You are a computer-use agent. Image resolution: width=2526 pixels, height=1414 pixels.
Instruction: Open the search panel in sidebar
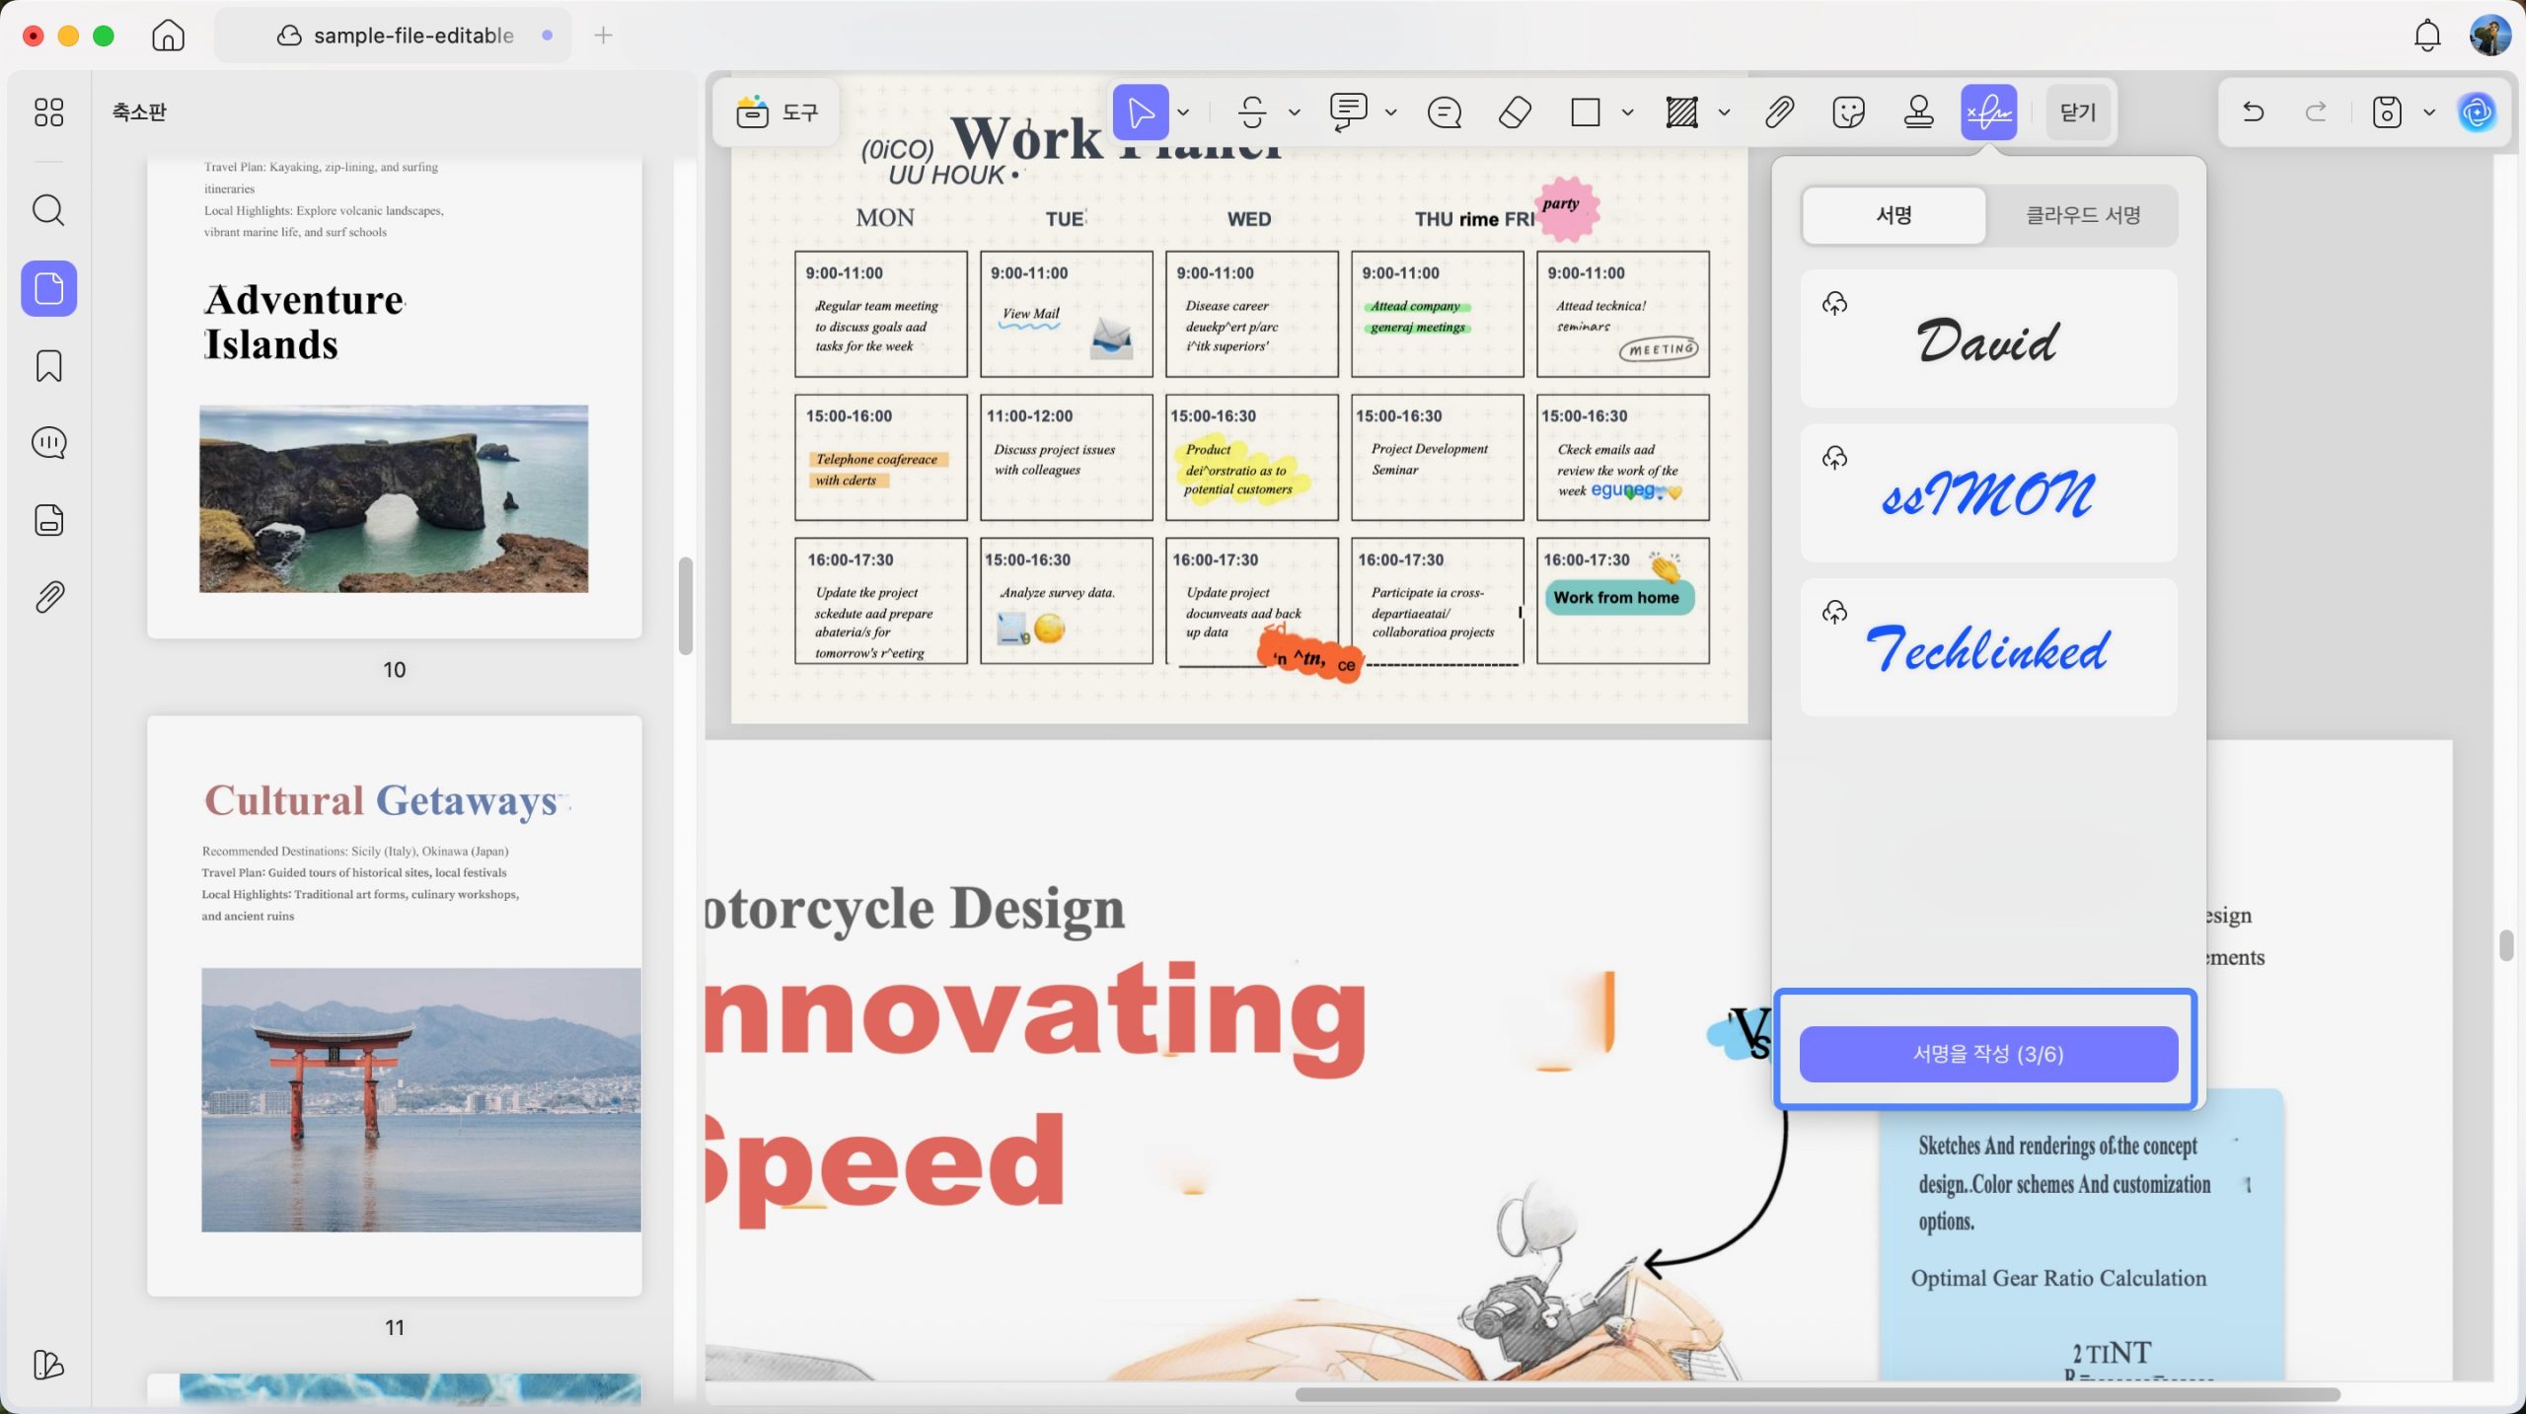(48, 210)
